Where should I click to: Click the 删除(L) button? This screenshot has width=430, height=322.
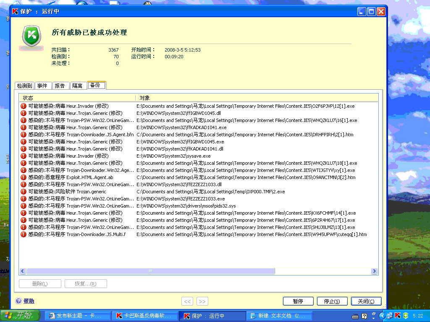pyautogui.click(x=40, y=284)
